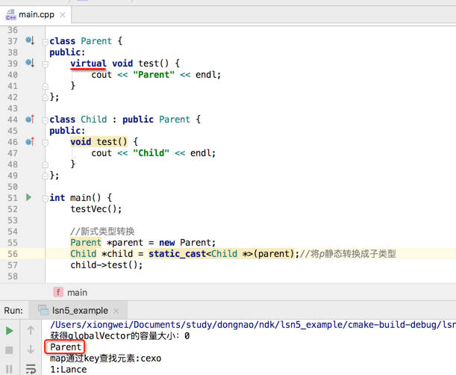This screenshot has width=456, height=375.
Task: Click the overrides marker on line 44
Action: coord(30,119)
